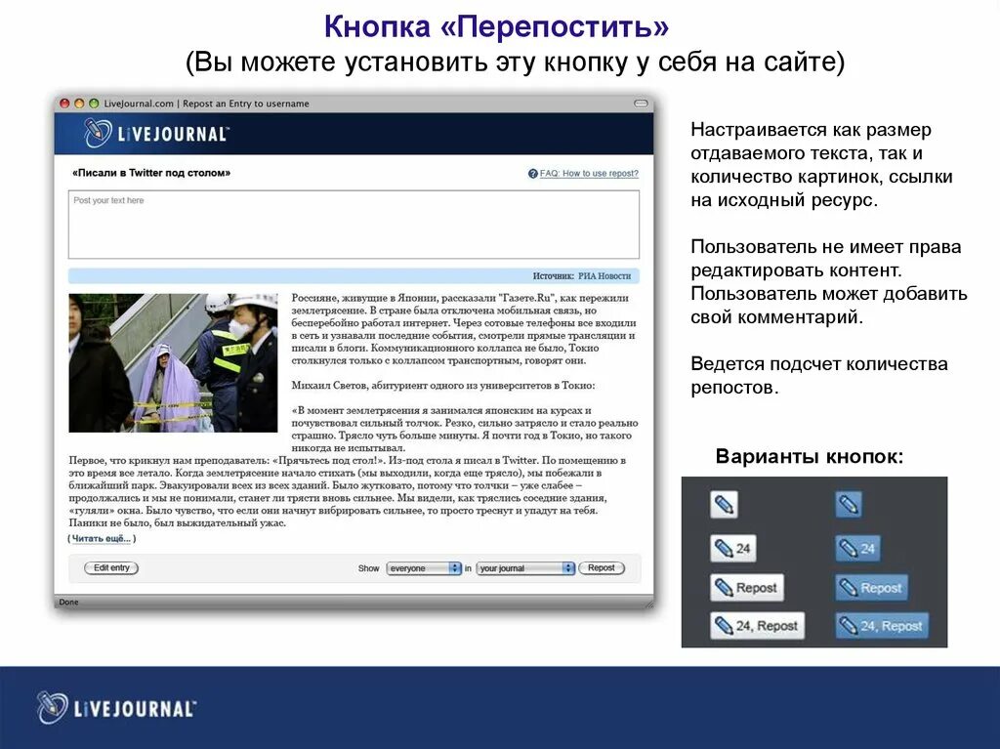
Task: Click the white "Repost" variant button
Action: click(747, 588)
